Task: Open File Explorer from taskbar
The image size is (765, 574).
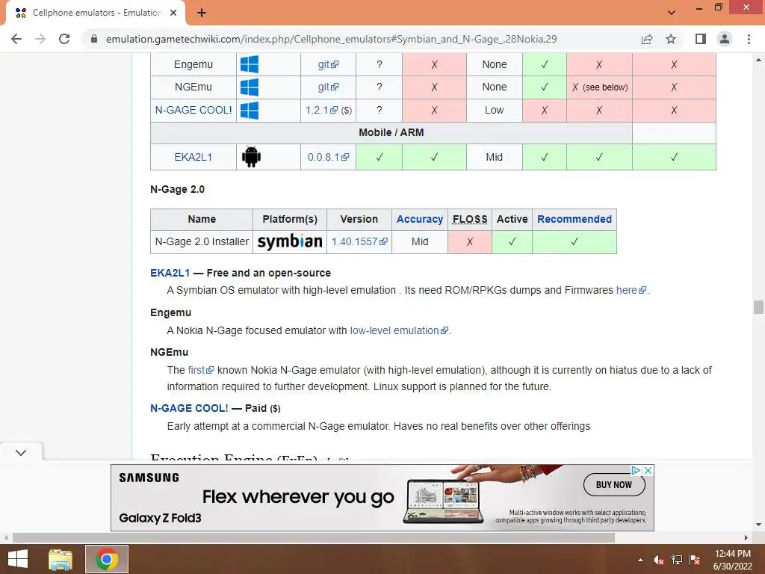Action: (x=61, y=559)
